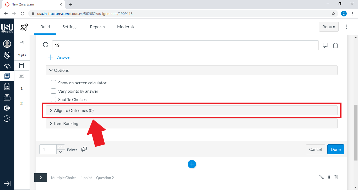This screenshot has width=358, height=190.
Task: Toggle the Shuffle Choices checkbox
Action: pyautogui.click(x=53, y=99)
